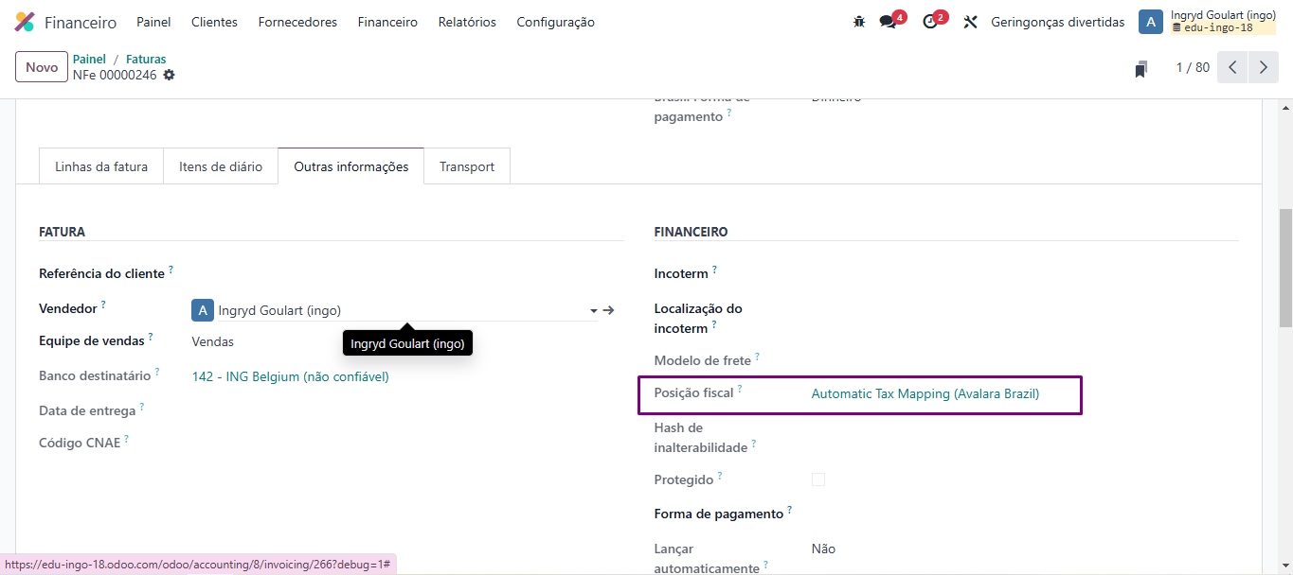Screen dimensions: 1293x575
Task: Open the Financeiro menu item
Action: 387,22
